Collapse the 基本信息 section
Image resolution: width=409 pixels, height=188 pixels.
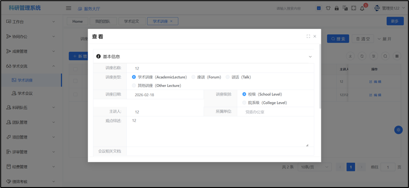[x=310, y=56]
